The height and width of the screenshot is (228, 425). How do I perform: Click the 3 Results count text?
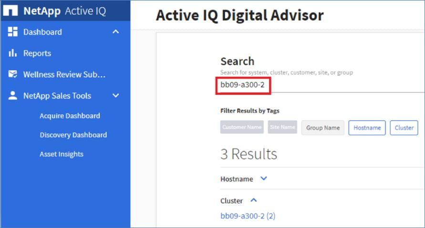pos(249,154)
